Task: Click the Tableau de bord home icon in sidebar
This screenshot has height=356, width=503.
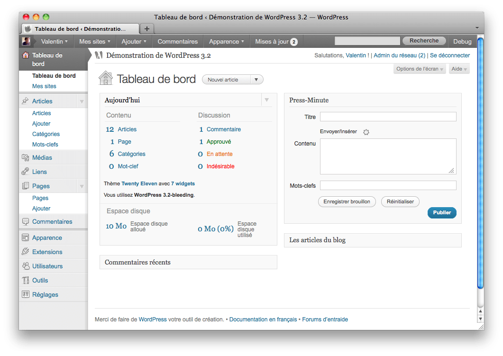Action: point(25,55)
